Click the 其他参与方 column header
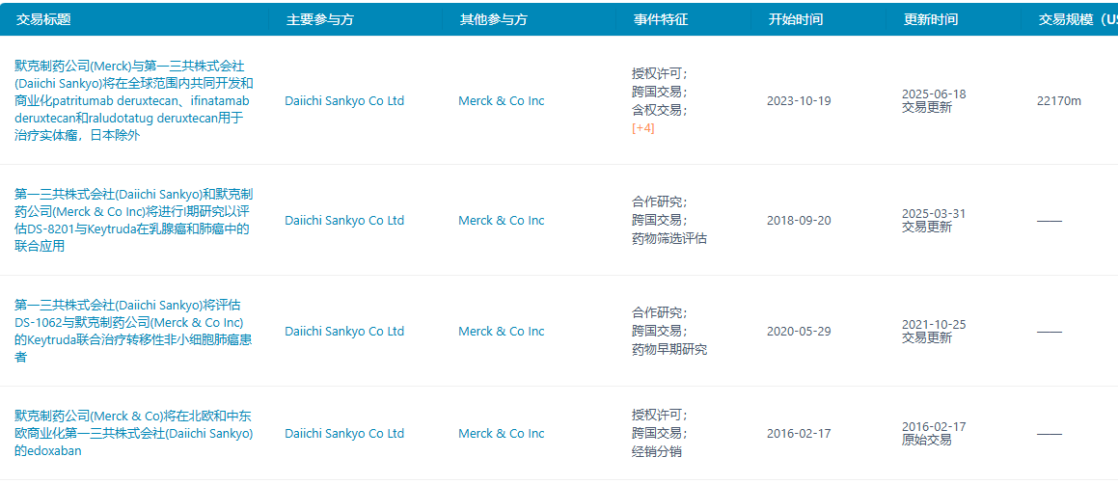The height and width of the screenshot is (484, 1118). click(493, 20)
